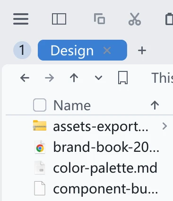
Task: Click the Chrome icon of brand-book file
Action: point(40,147)
